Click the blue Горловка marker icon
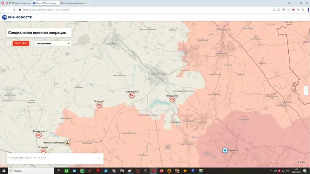Image resolution: width=310 pixels, height=174 pixels. click(225, 150)
